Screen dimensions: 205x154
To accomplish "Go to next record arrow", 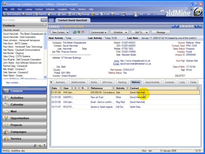I will tap(196, 26).
